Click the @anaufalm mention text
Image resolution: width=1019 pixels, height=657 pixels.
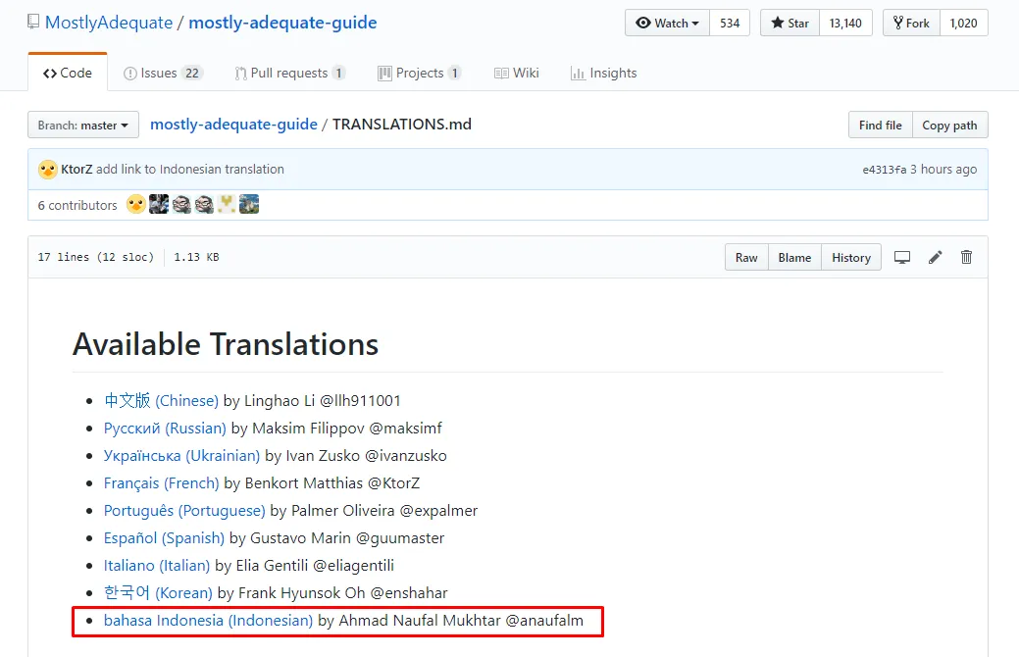[544, 621]
